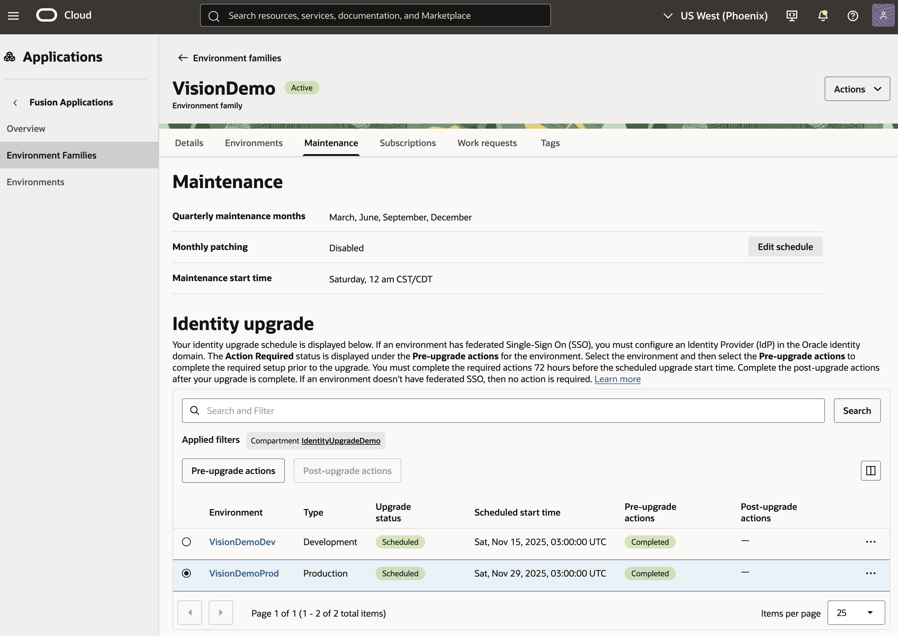Click the Pre-upgrade actions column header
898x636 pixels.
click(650, 512)
